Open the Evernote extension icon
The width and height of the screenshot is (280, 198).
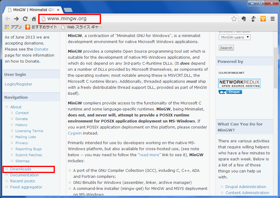(244, 19)
